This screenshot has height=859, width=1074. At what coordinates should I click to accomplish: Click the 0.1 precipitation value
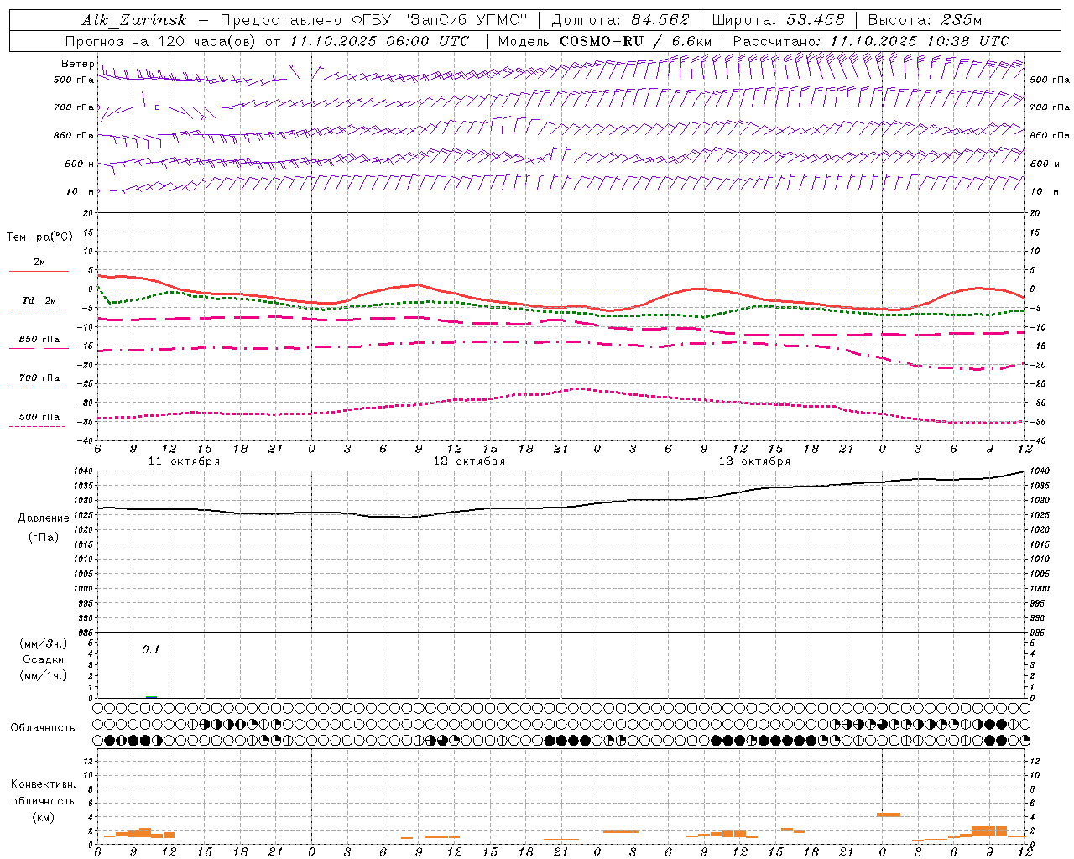point(150,650)
